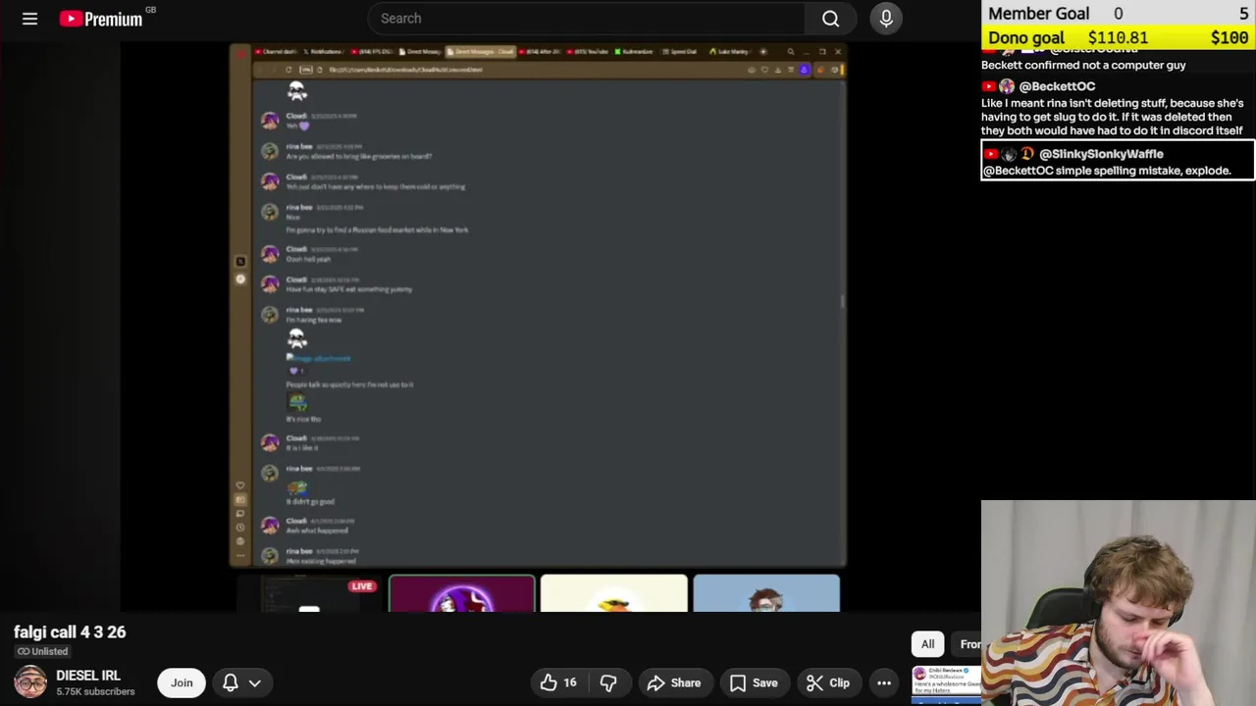The width and height of the screenshot is (1256, 706).
Task: Click the Member Goal counter overlay
Action: pos(1119,13)
